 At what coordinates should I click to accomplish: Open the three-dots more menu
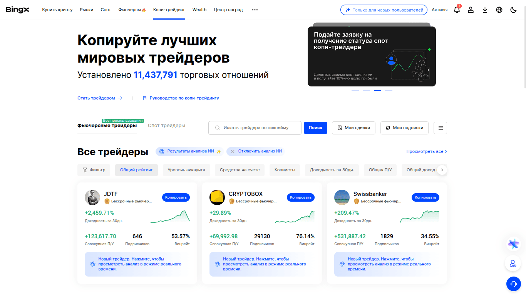pyautogui.click(x=255, y=10)
